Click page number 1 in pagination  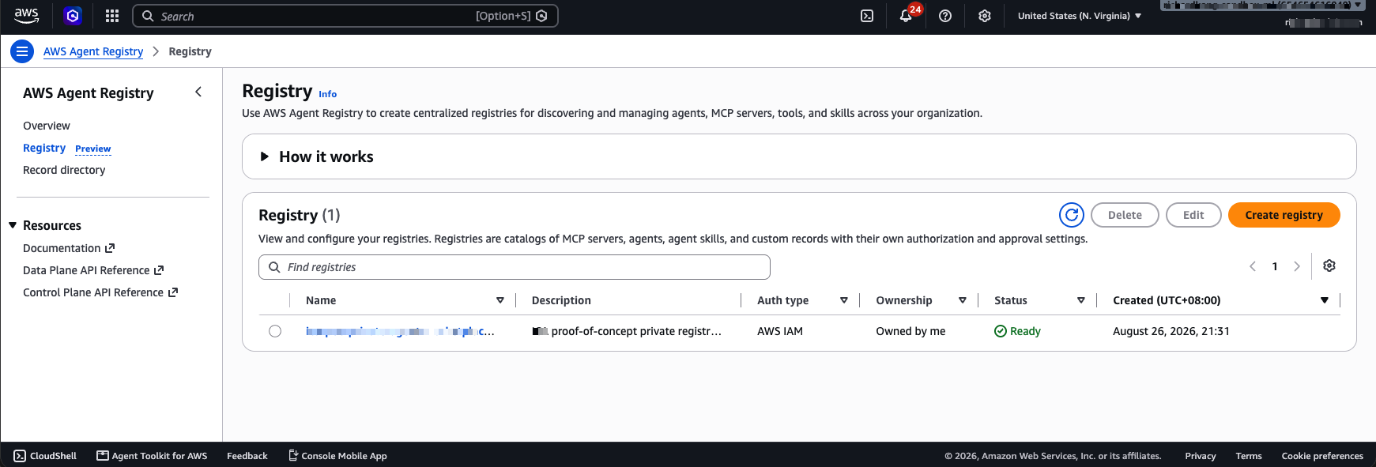1275,267
